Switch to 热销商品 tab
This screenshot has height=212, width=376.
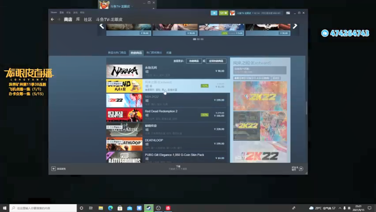coord(136,53)
